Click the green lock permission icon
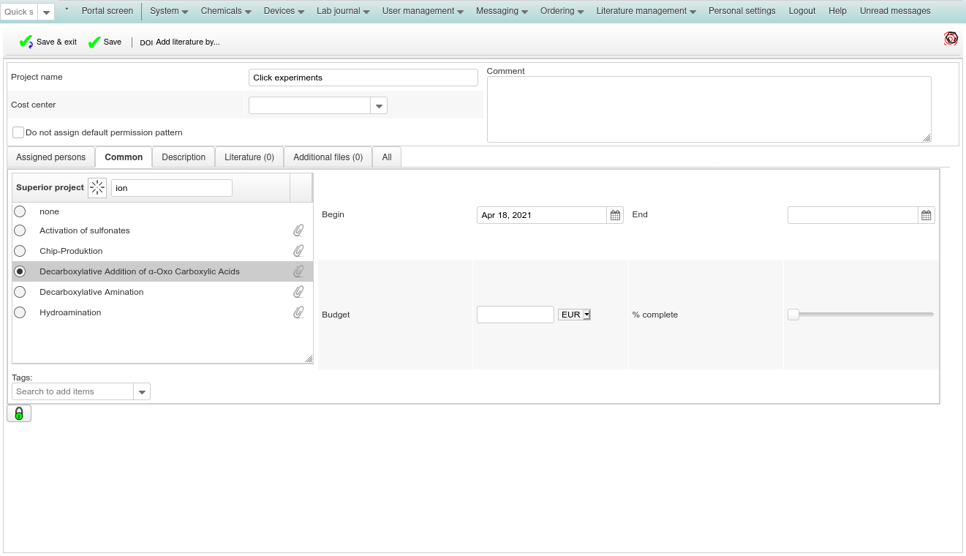This screenshot has width=966, height=556. click(19, 413)
